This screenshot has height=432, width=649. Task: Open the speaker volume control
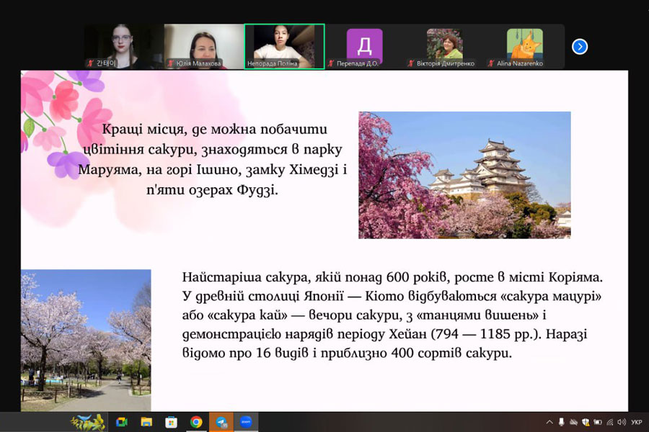(x=622, y=422)
